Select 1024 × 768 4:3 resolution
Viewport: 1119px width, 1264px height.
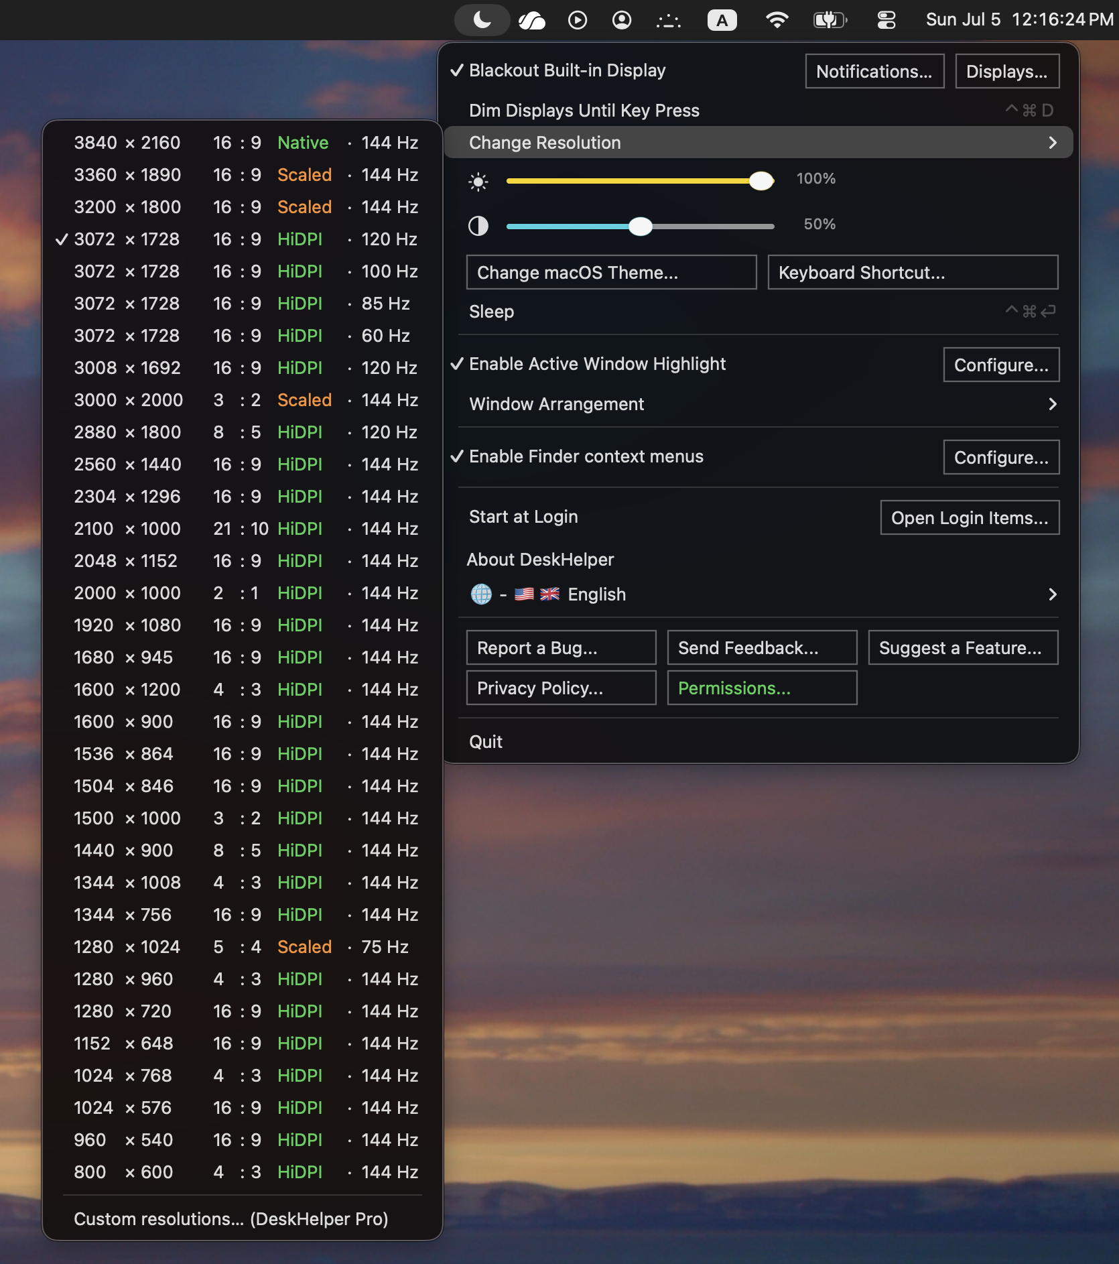pyautogui.click(x=243, y=1076)
